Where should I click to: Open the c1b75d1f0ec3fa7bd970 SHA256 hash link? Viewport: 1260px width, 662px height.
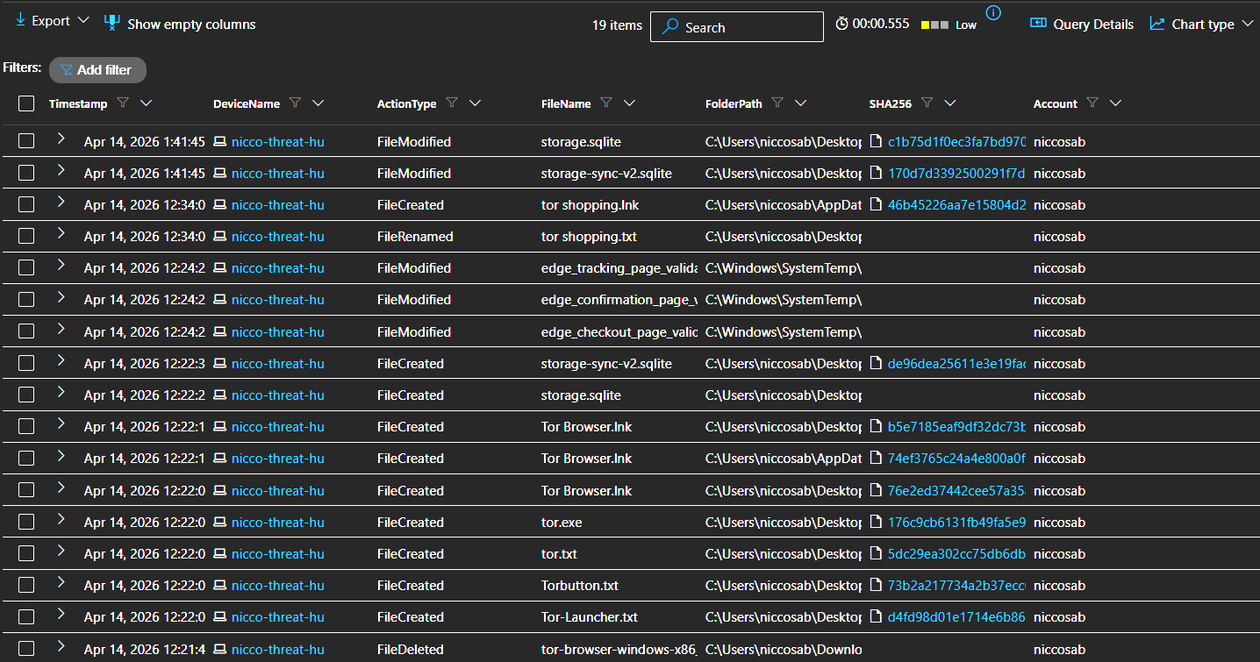(956, 142)
